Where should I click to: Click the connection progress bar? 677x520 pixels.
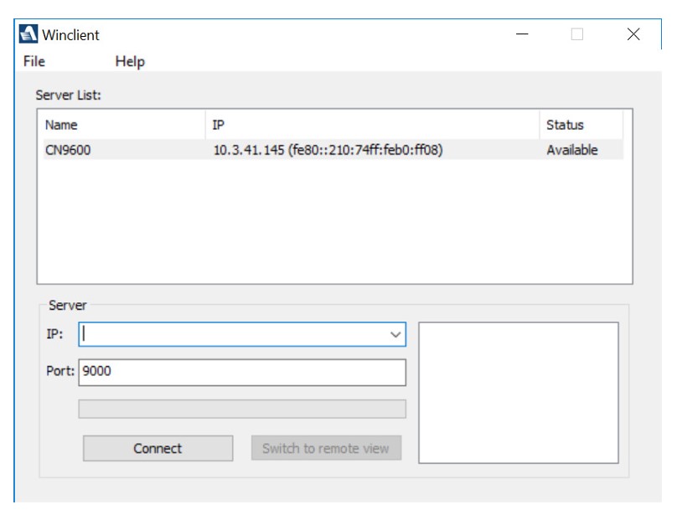click(x=242, y=409)
